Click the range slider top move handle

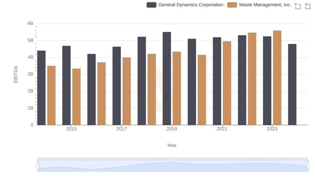point(173,159)
